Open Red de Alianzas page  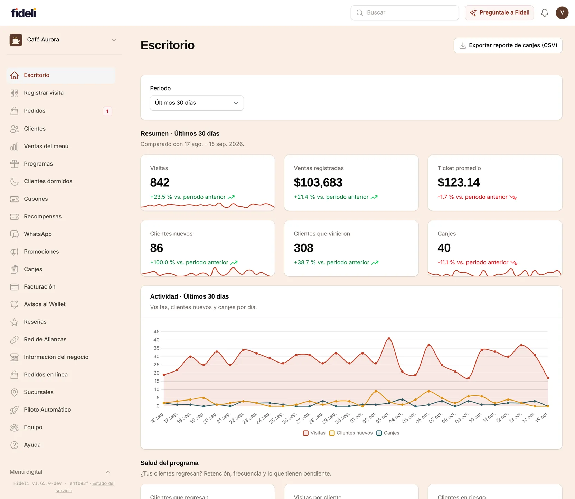pos(61,340)
